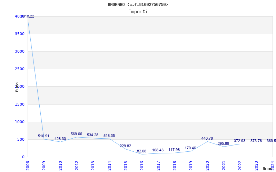Select the chart title ANDRANO (c.f.81002750750)

(138, 4)
